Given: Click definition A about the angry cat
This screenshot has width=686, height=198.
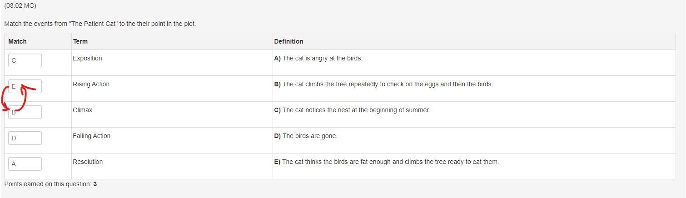Looking at the screenshot, I should [x=318, y=58].
